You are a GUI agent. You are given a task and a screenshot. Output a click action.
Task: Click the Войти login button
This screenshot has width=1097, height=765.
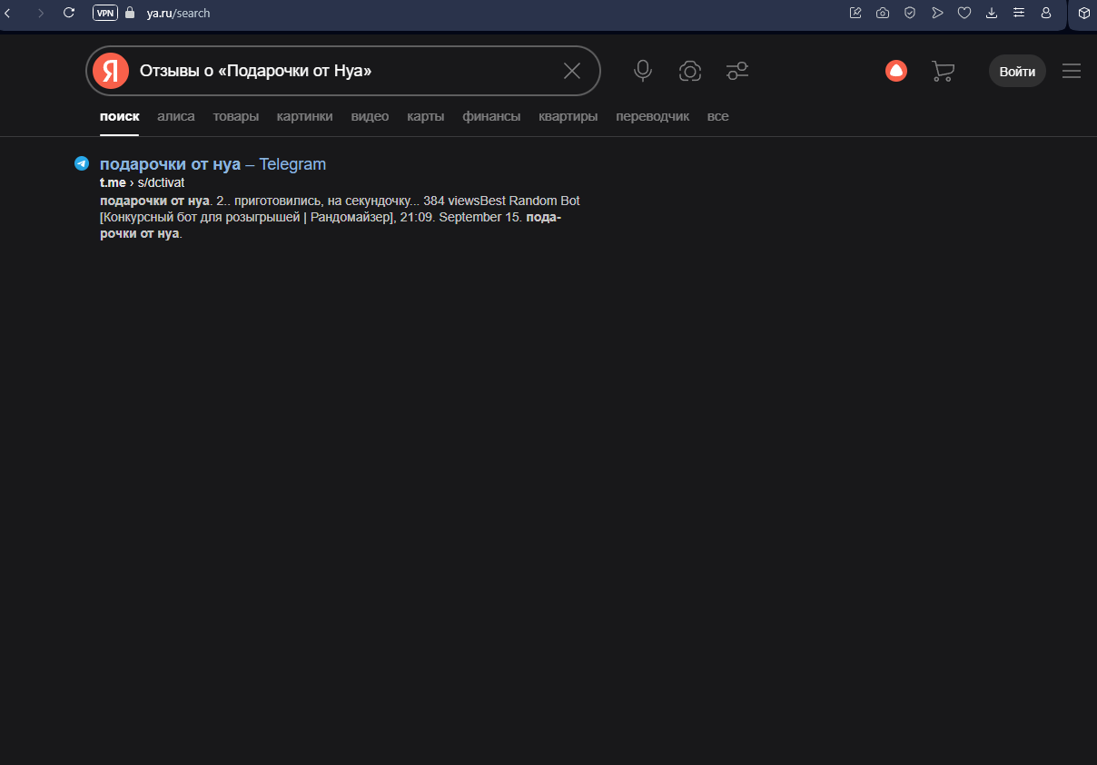tap(1017, 71)
